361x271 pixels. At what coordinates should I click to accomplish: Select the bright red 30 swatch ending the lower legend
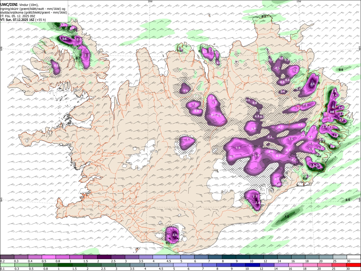[354, 265]
